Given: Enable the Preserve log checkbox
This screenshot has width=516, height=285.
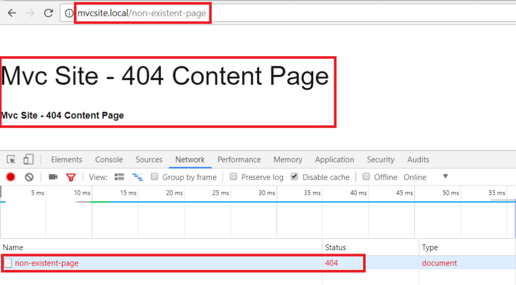Looking at the screenshot, I should 234,177.
